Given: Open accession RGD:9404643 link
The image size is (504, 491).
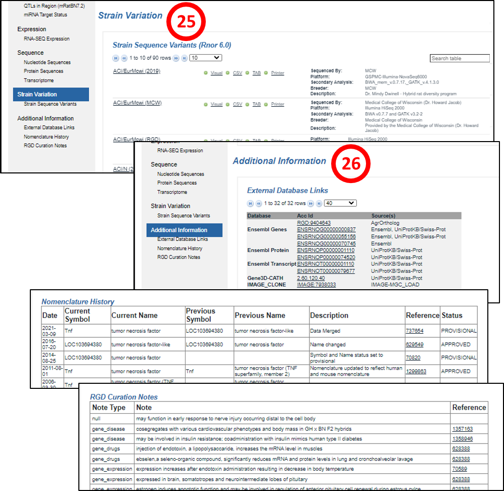Looking at the screenshot, I should point(313,223).
